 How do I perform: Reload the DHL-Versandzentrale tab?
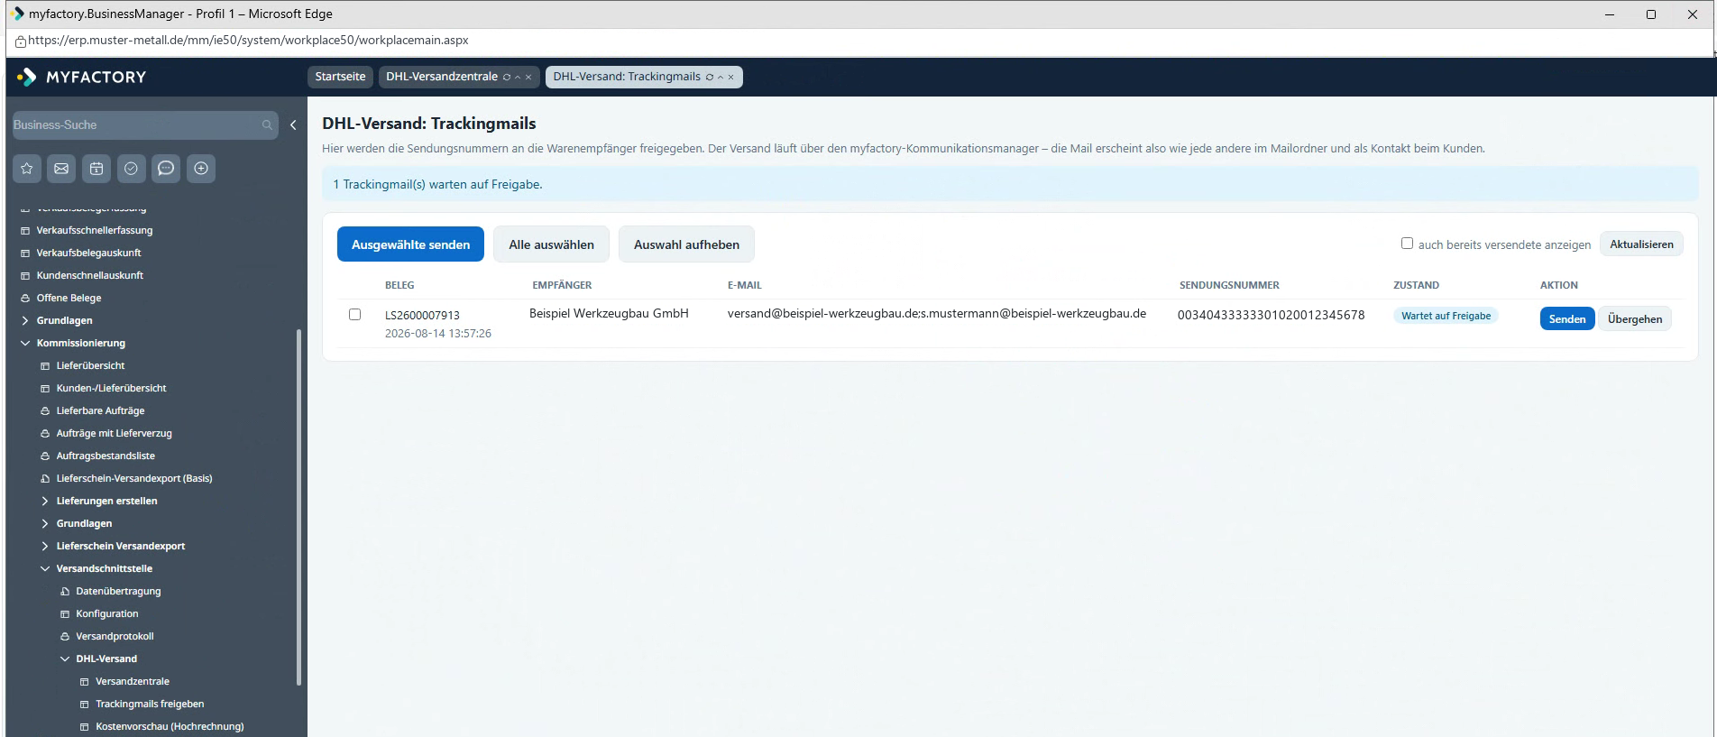(x=507, y=78)
